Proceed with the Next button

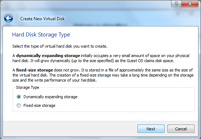151,129
